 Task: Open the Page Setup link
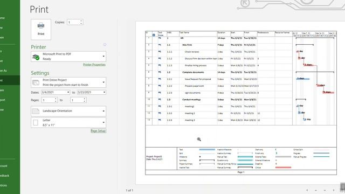tap(98, 131)
